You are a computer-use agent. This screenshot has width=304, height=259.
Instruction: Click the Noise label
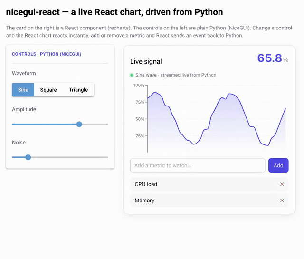pos(19,143)
